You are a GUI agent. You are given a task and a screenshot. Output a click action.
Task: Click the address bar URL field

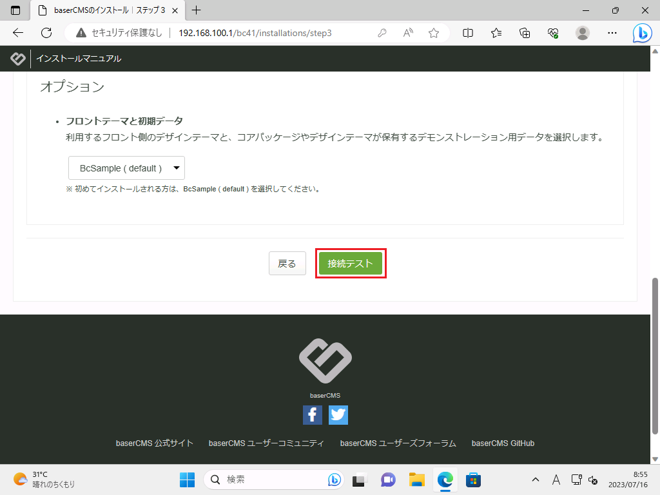tap(258, 33)
